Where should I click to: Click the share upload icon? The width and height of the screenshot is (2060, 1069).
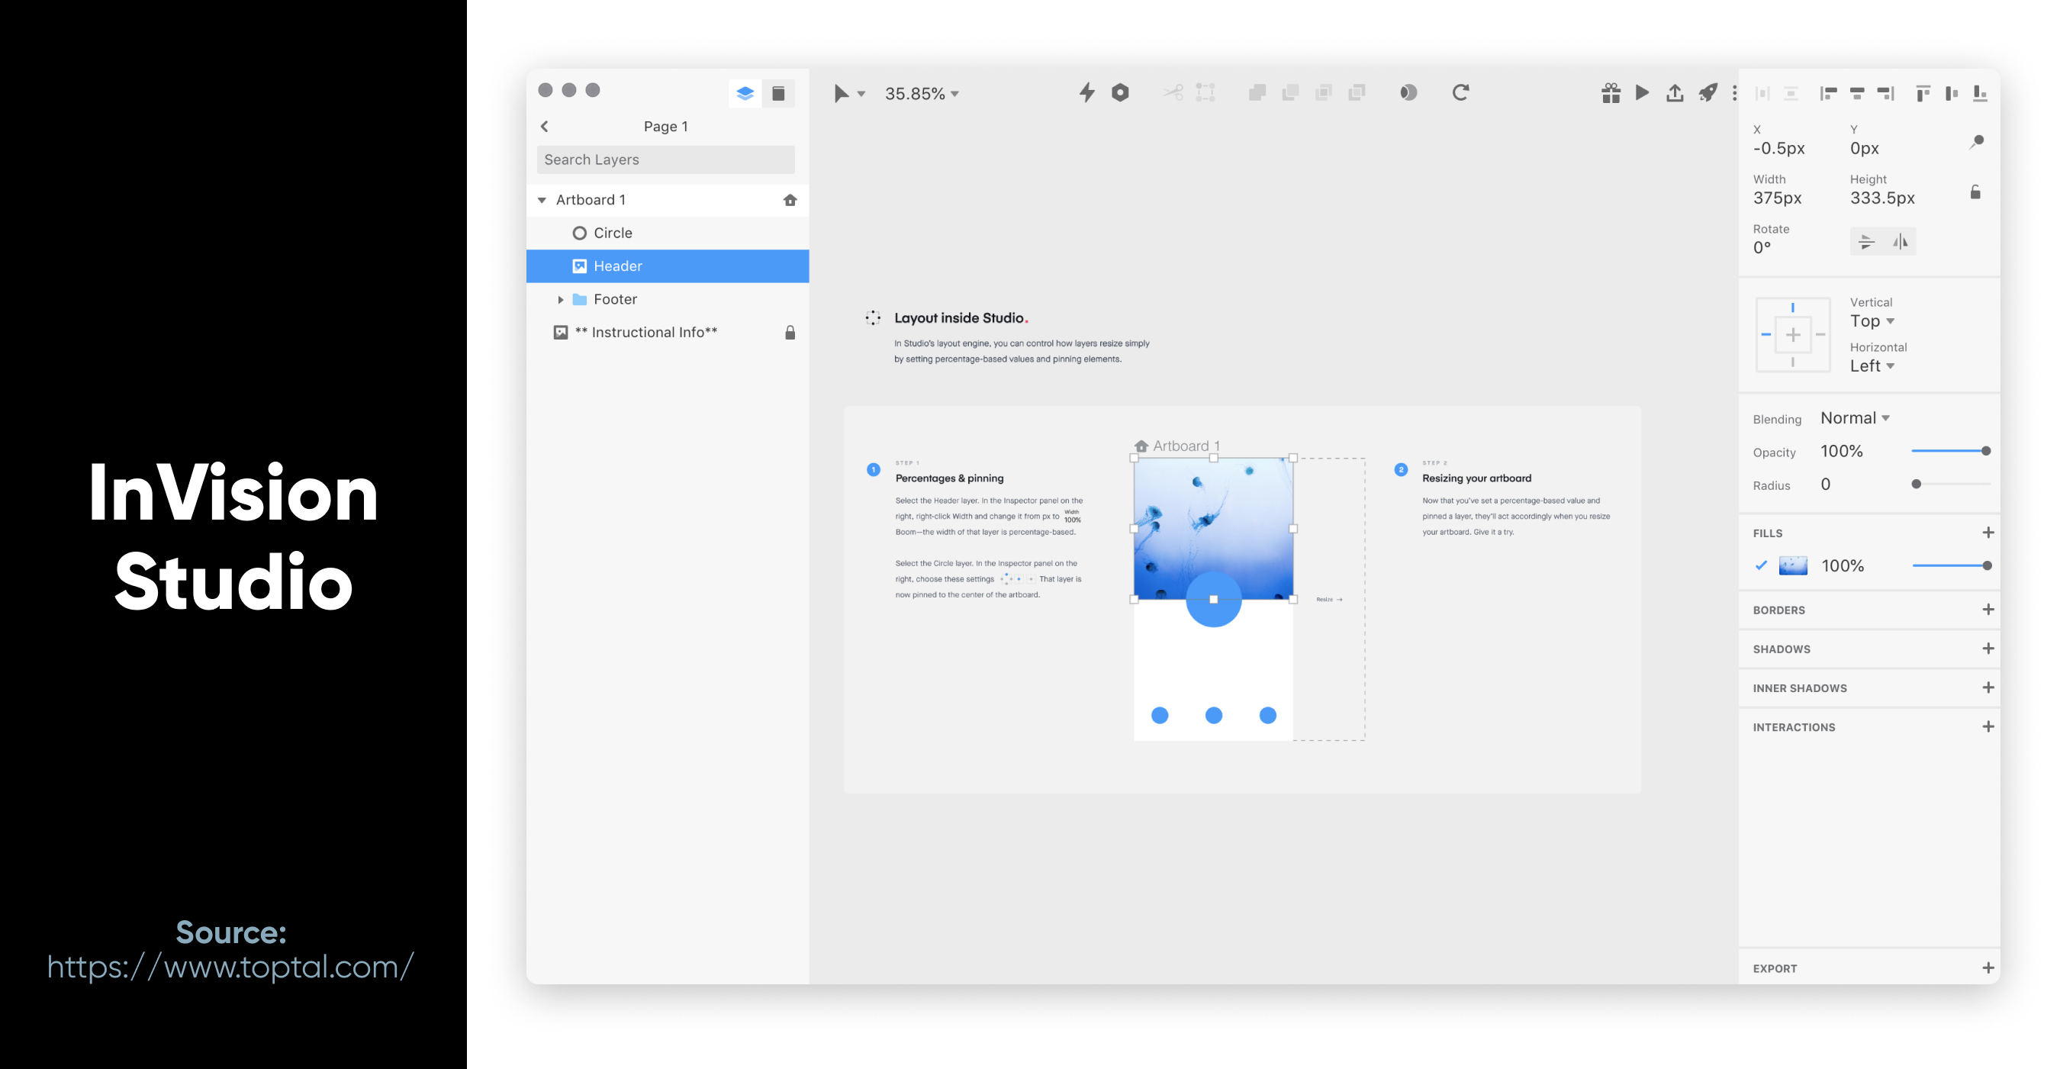coord(1675,93)
